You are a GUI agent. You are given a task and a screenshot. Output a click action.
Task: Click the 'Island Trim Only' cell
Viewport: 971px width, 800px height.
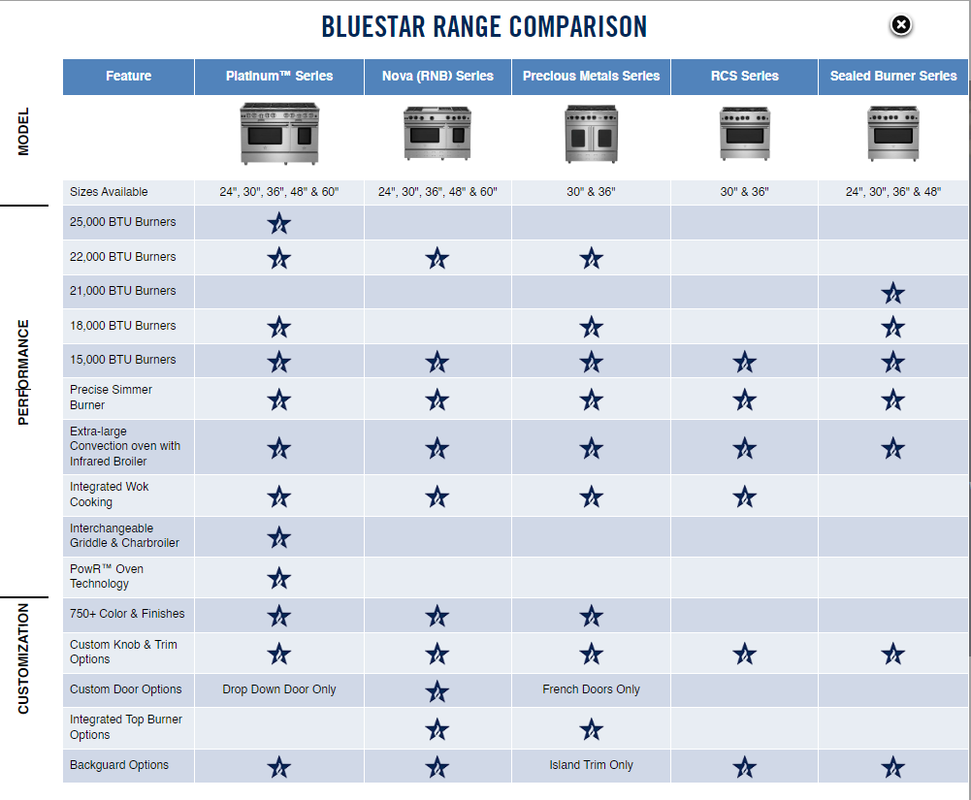point(592,765)
